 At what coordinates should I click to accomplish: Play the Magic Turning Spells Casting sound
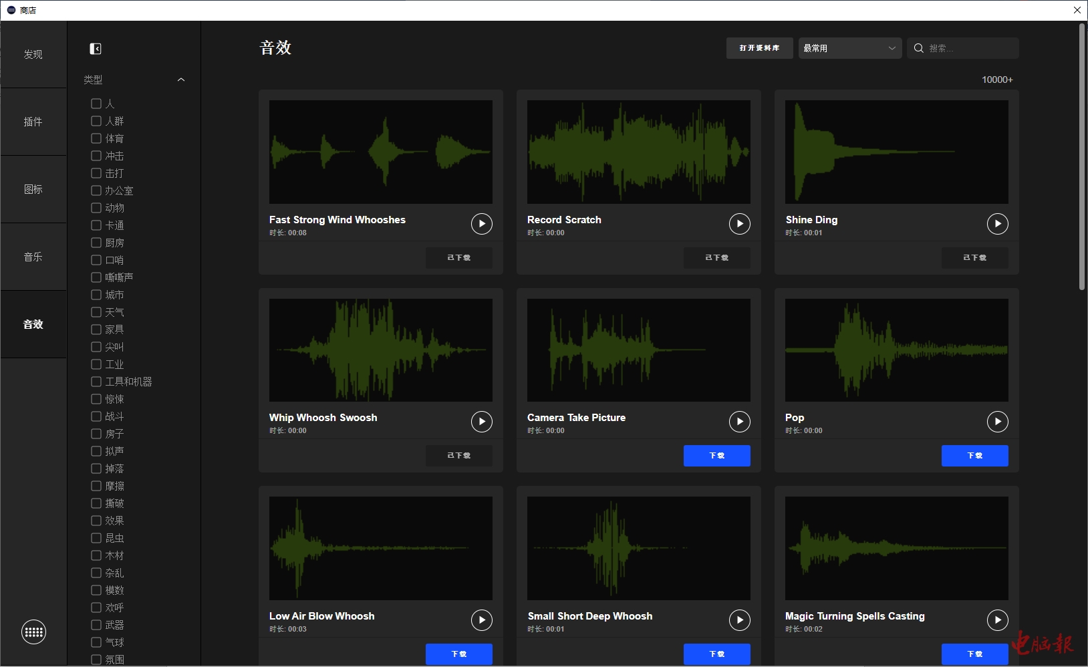point(997,620)
